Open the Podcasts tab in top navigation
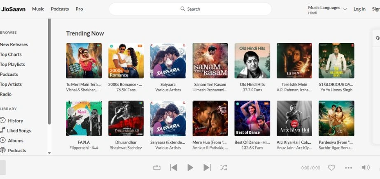 point(60,9)
